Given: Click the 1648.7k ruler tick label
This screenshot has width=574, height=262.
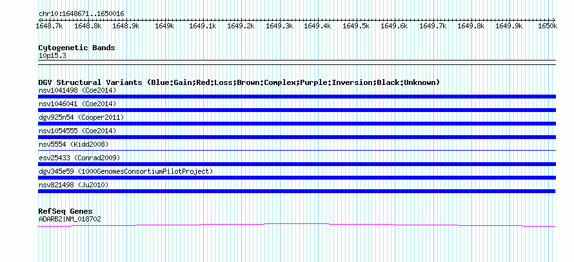Looking at the screenshot, I should tap(48, 26).
